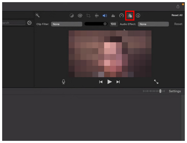Click the media search field
Image resolution: width=187 pixels, height=143 pixels.
pyautogui.click(x=14, y=23)
